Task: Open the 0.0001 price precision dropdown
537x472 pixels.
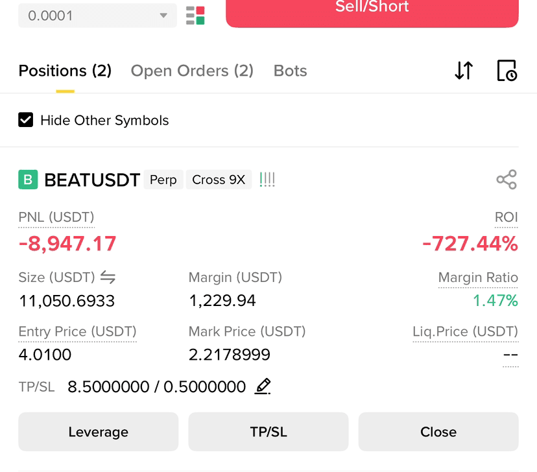Action: (97, 16)
